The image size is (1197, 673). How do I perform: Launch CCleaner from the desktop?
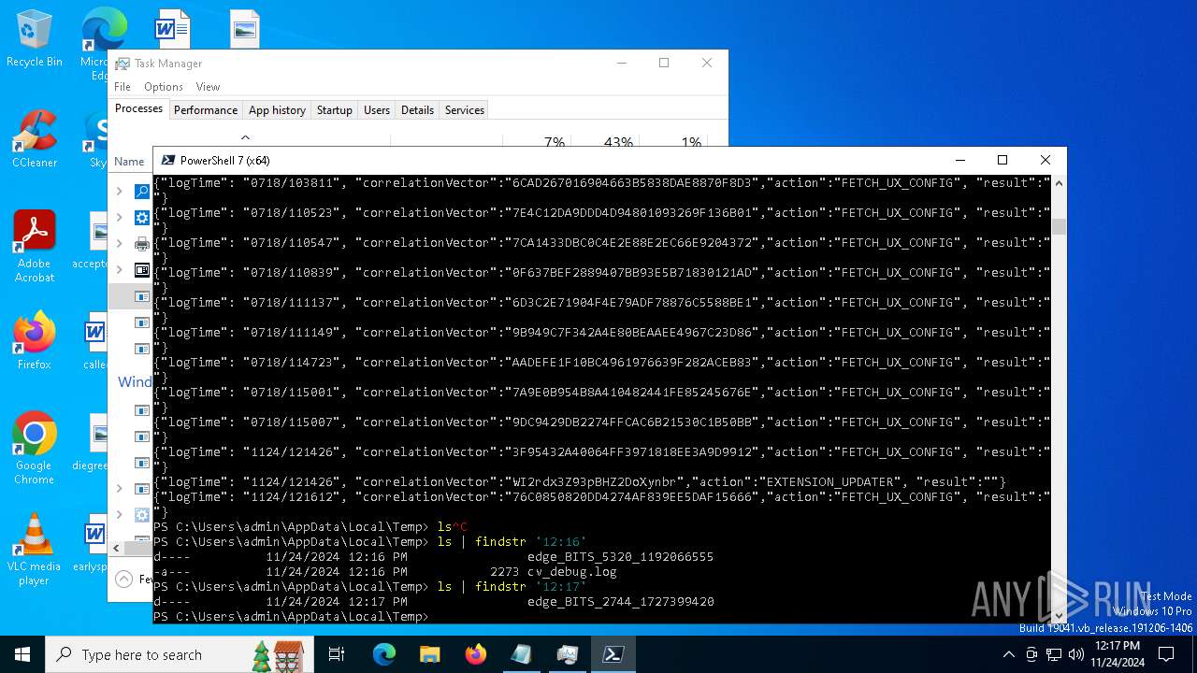pyautogui.click(x=35, y=140)
